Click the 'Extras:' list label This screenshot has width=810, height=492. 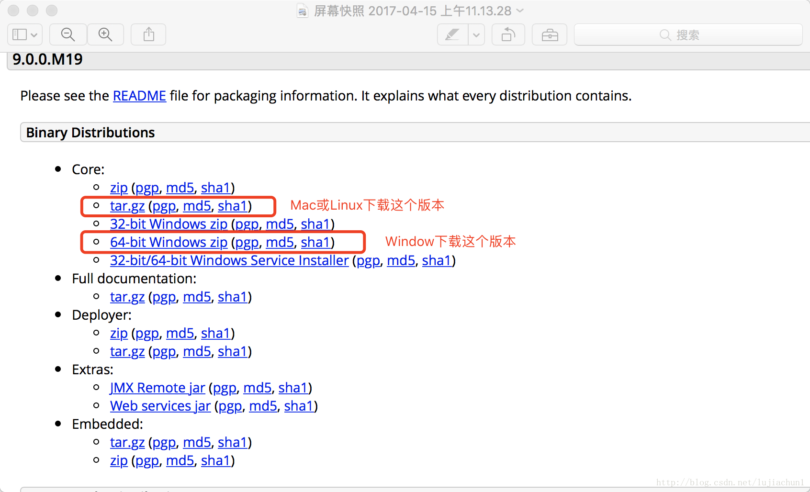[92, 369]
